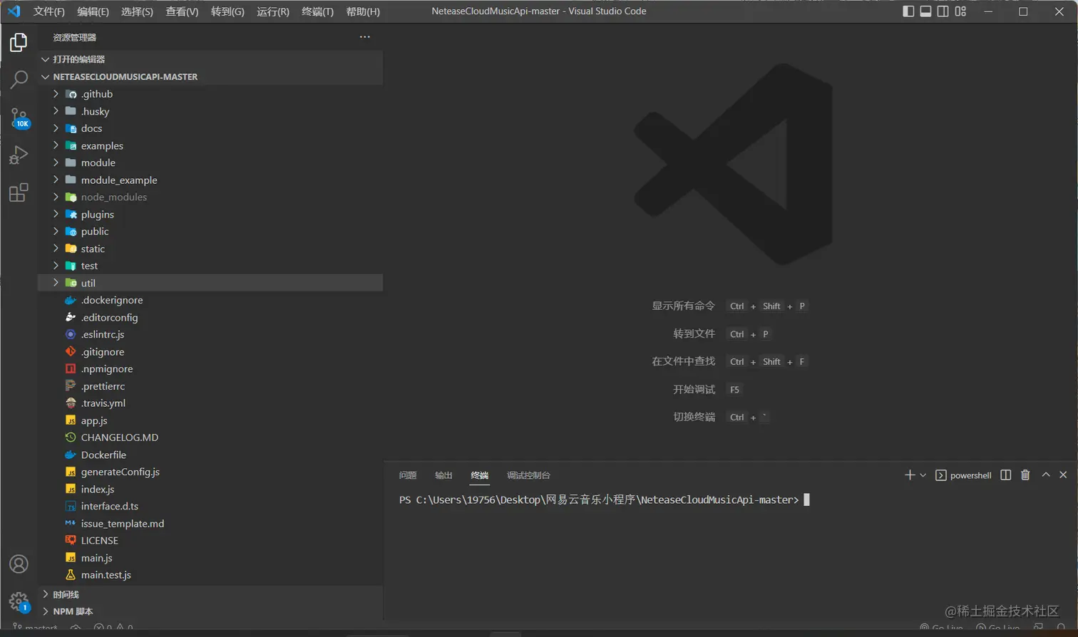Open generateConfig.js file
1078x637 pixels.
click(210, 472)
